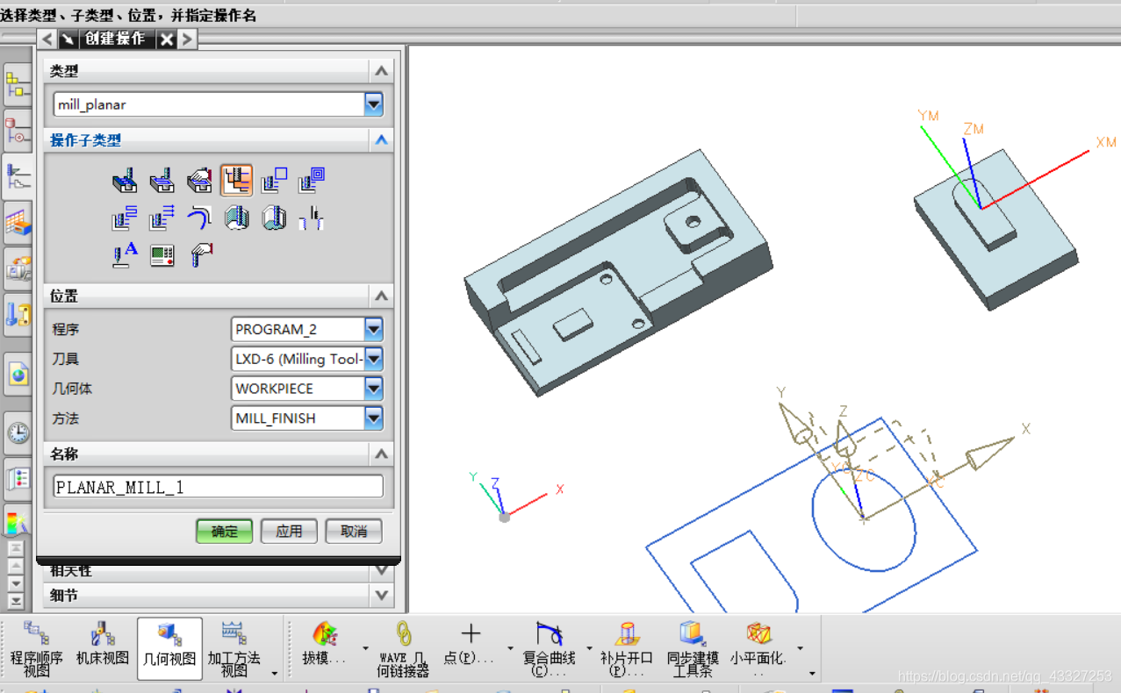The width and height of the screenshot is (1121, 693).
Task: Select the planar text subtype icon with letter A
Action: (x=125, y=255)
